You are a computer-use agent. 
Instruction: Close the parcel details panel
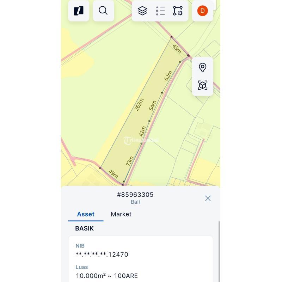(208, 198)
